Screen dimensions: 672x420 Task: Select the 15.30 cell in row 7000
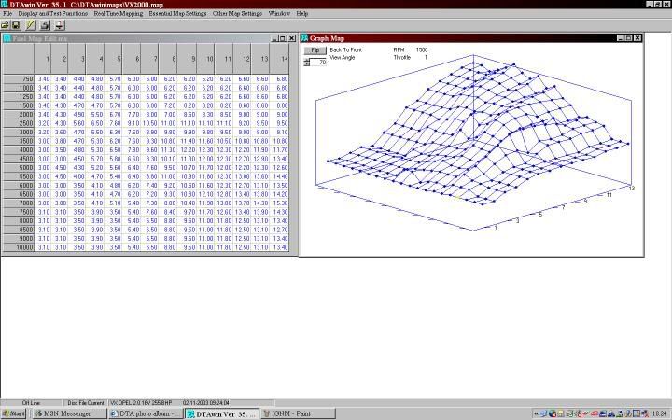click(280, 203)
